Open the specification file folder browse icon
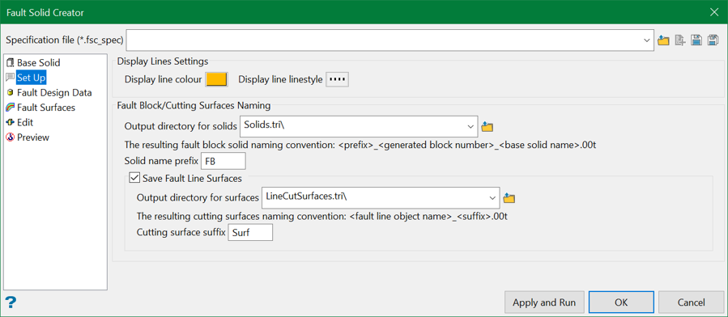 [663, 40]
